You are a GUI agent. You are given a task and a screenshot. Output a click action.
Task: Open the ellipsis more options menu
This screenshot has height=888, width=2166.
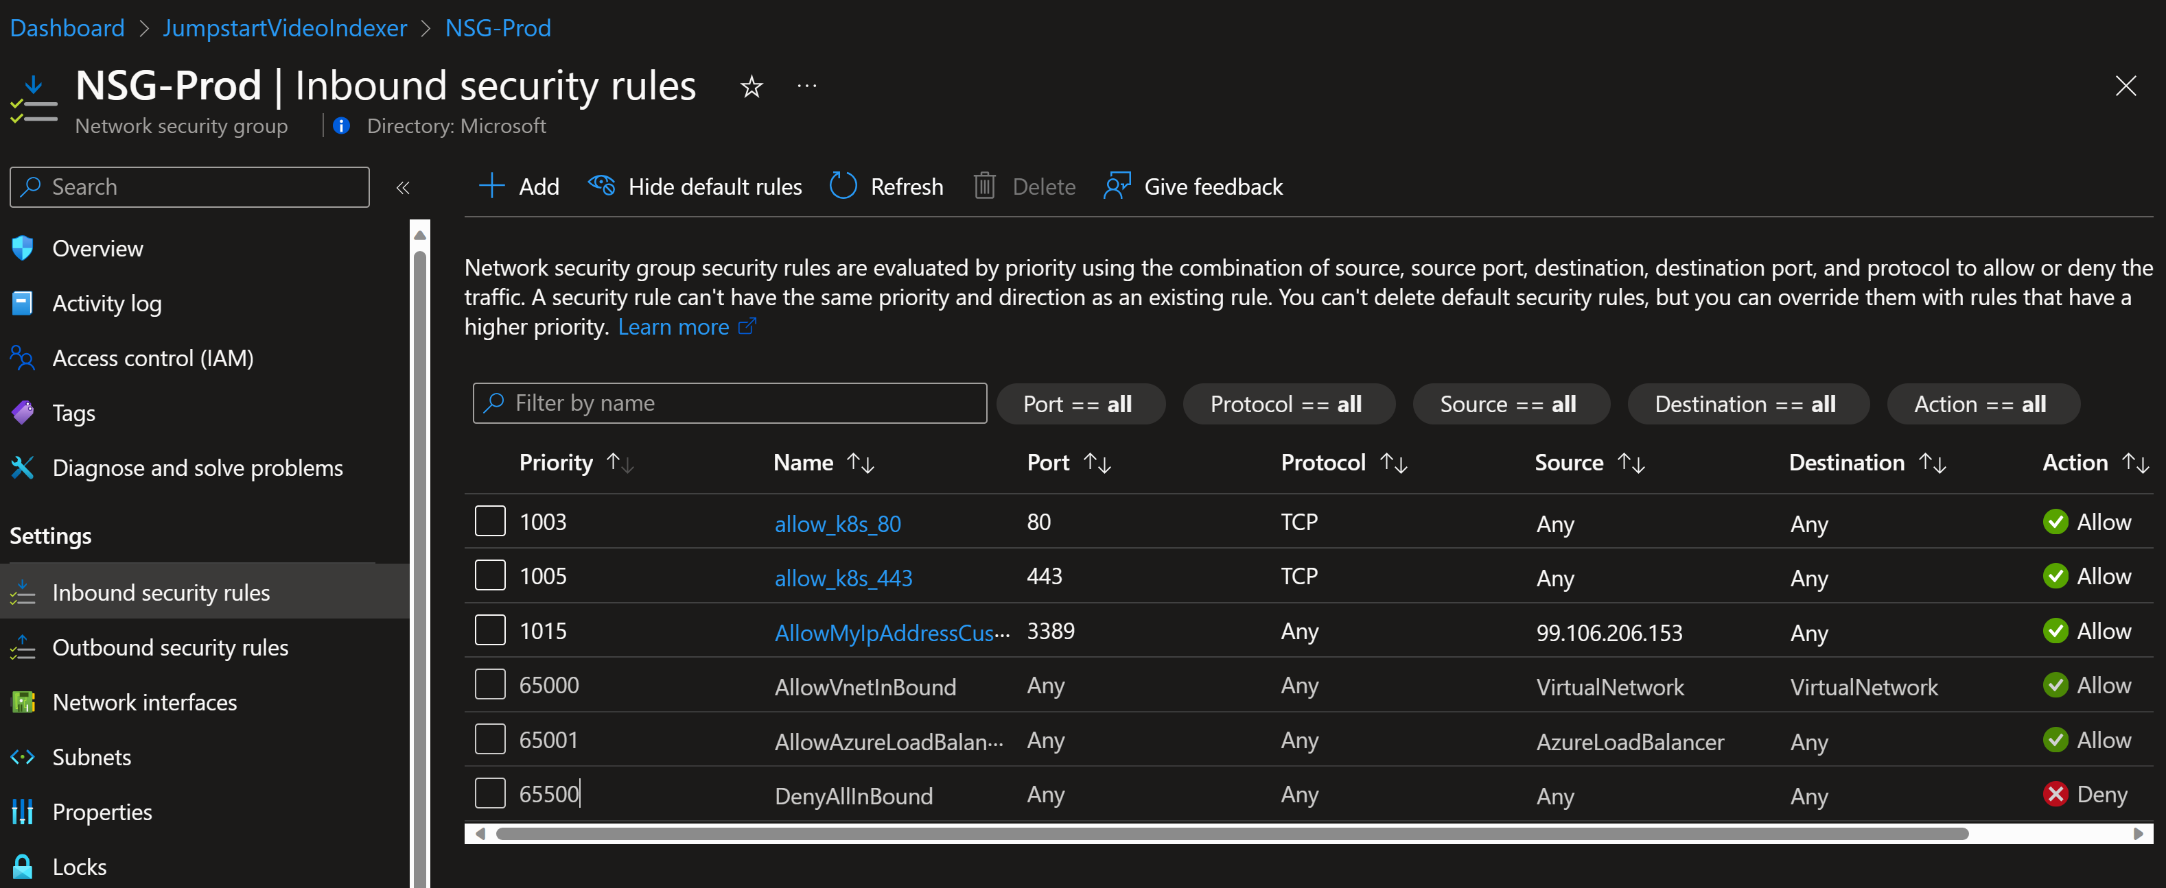coord(807,86)
